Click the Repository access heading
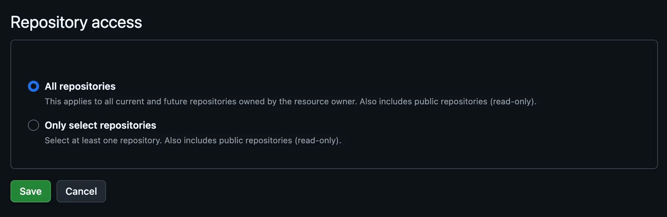The width and height of the screenshot is (667, 217). 76,22
